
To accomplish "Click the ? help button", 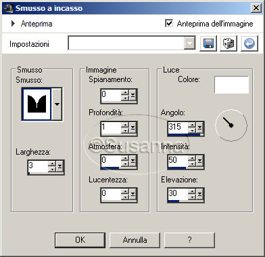I will 189,240.
